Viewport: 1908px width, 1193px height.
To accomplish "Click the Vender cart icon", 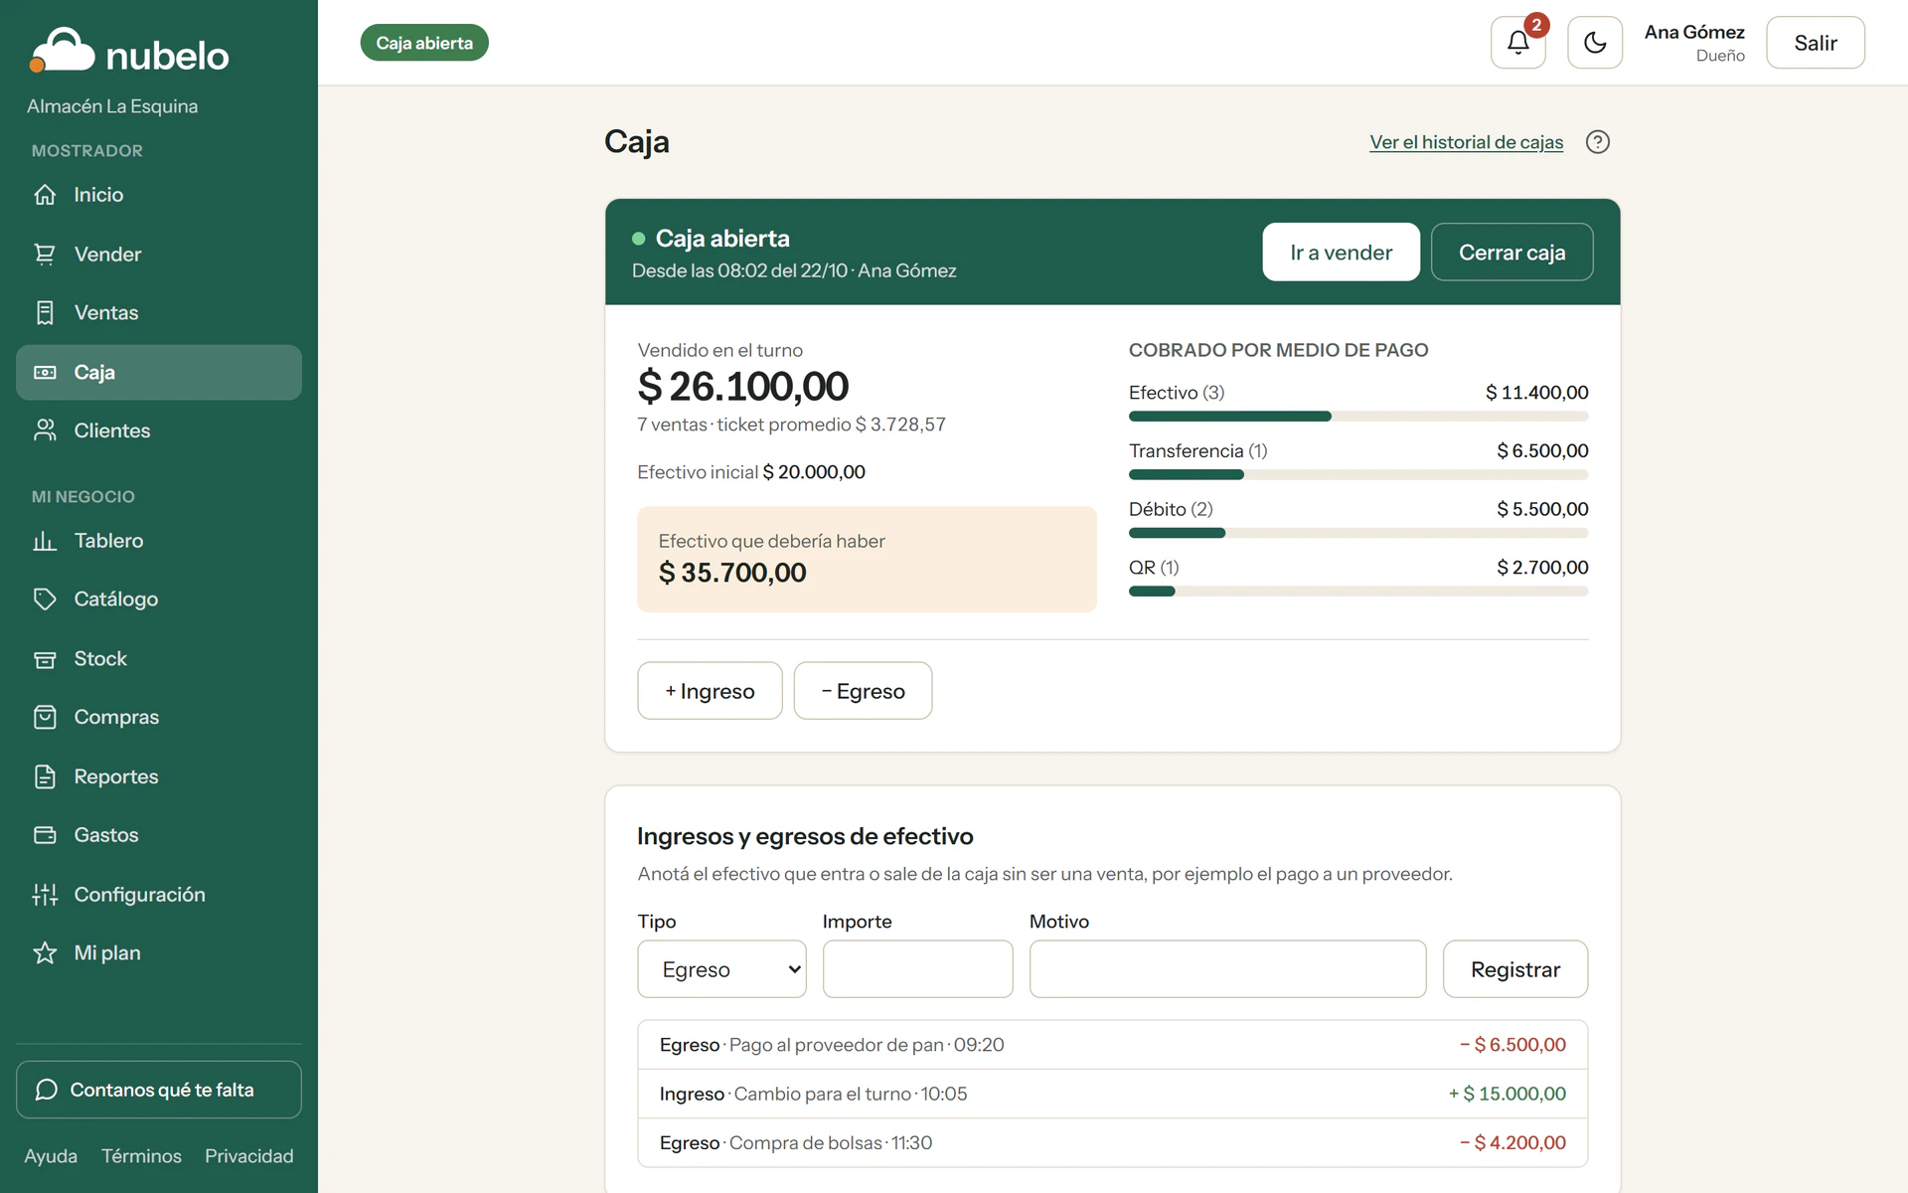I will 45,255.
